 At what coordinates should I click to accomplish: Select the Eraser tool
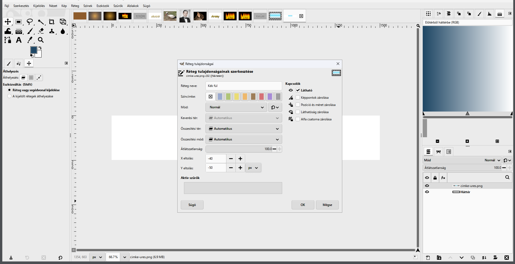(41, 31)
